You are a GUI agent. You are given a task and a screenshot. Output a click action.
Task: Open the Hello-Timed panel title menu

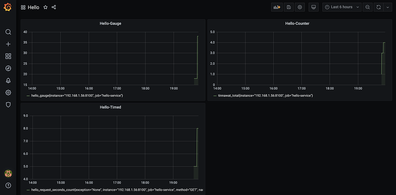(x=110, y=107)
